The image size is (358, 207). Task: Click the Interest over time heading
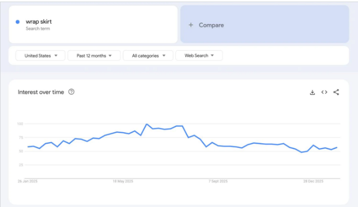pyautogui.click(x=41, y=92)
